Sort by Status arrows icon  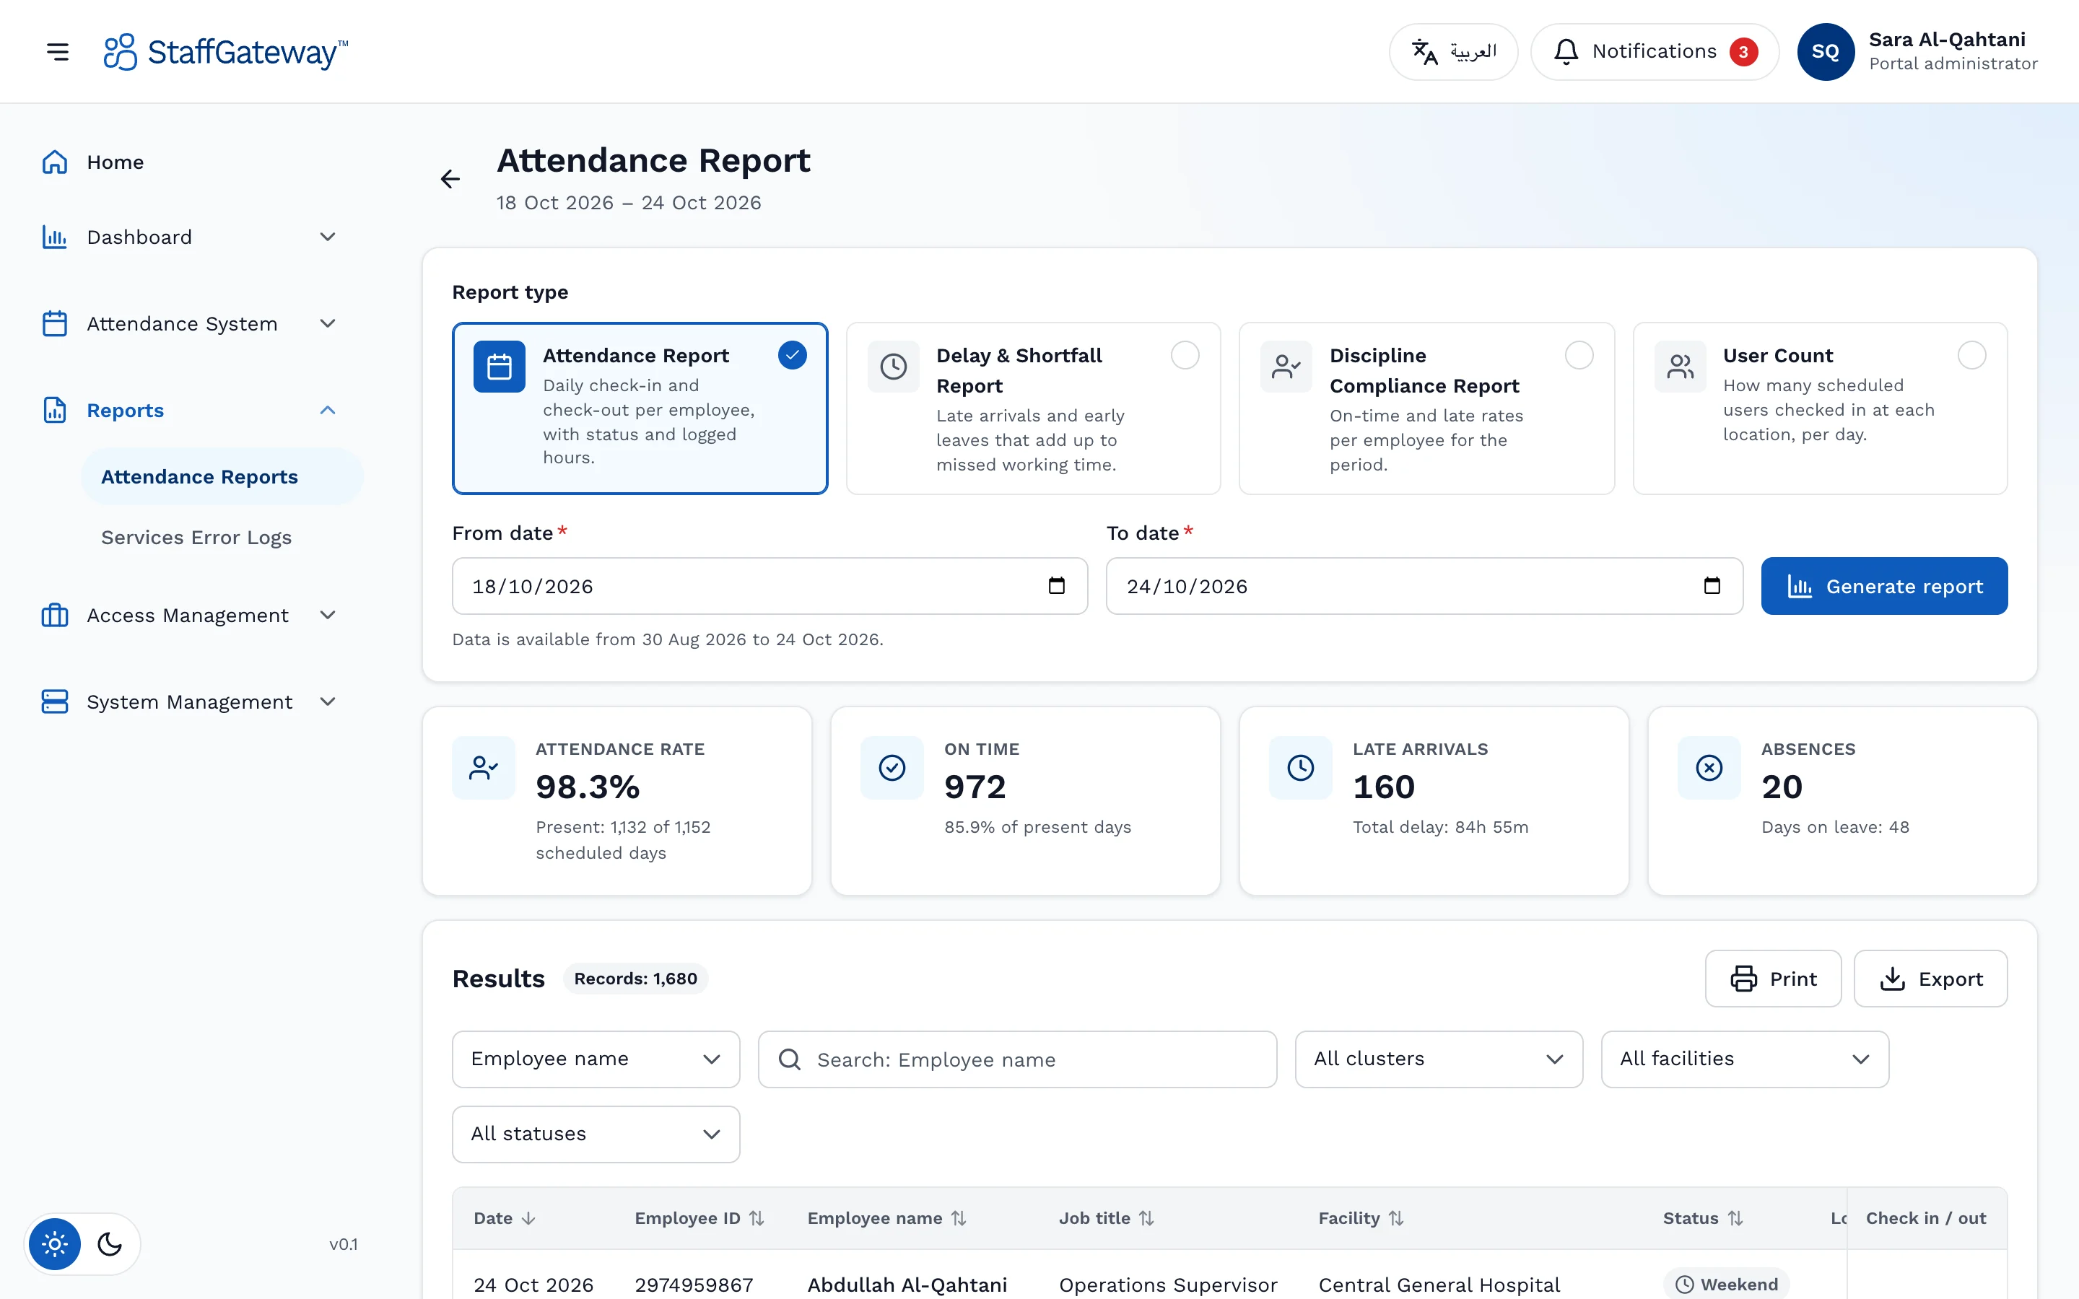point(1735,1218)
